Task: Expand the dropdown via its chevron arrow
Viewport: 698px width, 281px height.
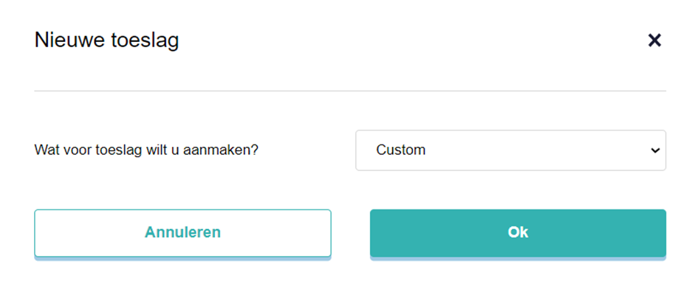Action: click(x=655, y=150)
